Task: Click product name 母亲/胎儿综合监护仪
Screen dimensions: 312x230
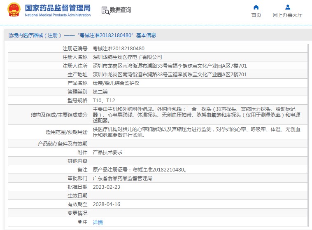Action: point(116,83)
